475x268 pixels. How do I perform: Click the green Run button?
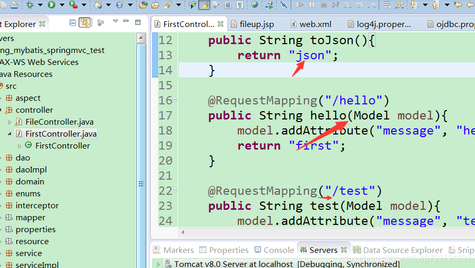tap(52, 5)
